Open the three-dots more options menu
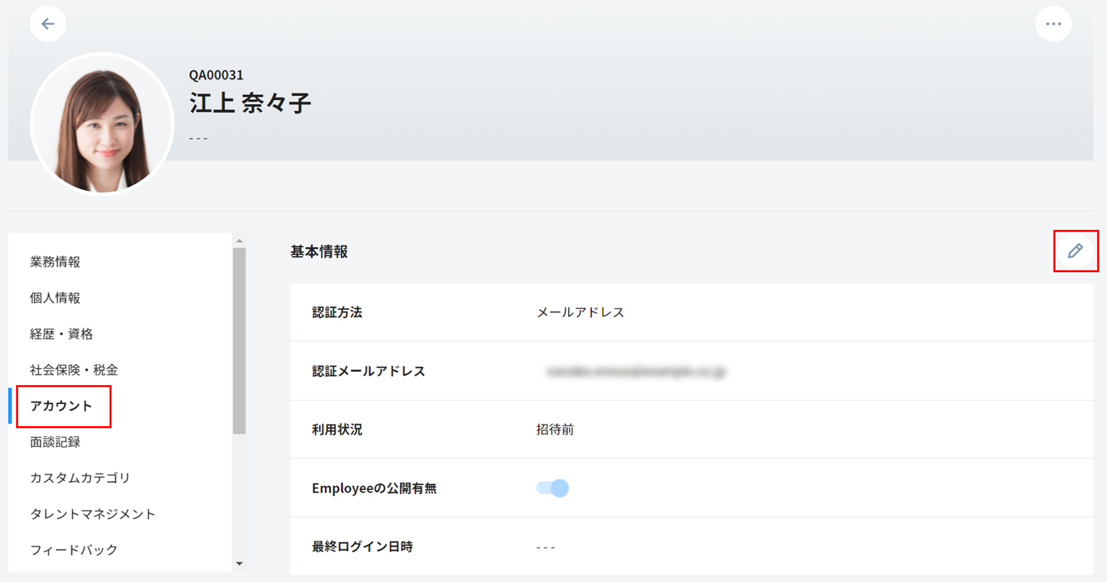The width and height of the screenshot is (1107, 582). click(x=1053, y=24)
